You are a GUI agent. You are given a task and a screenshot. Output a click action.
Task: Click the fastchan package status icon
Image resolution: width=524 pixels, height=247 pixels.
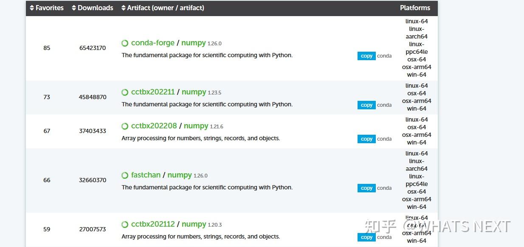tap(125, 175)
